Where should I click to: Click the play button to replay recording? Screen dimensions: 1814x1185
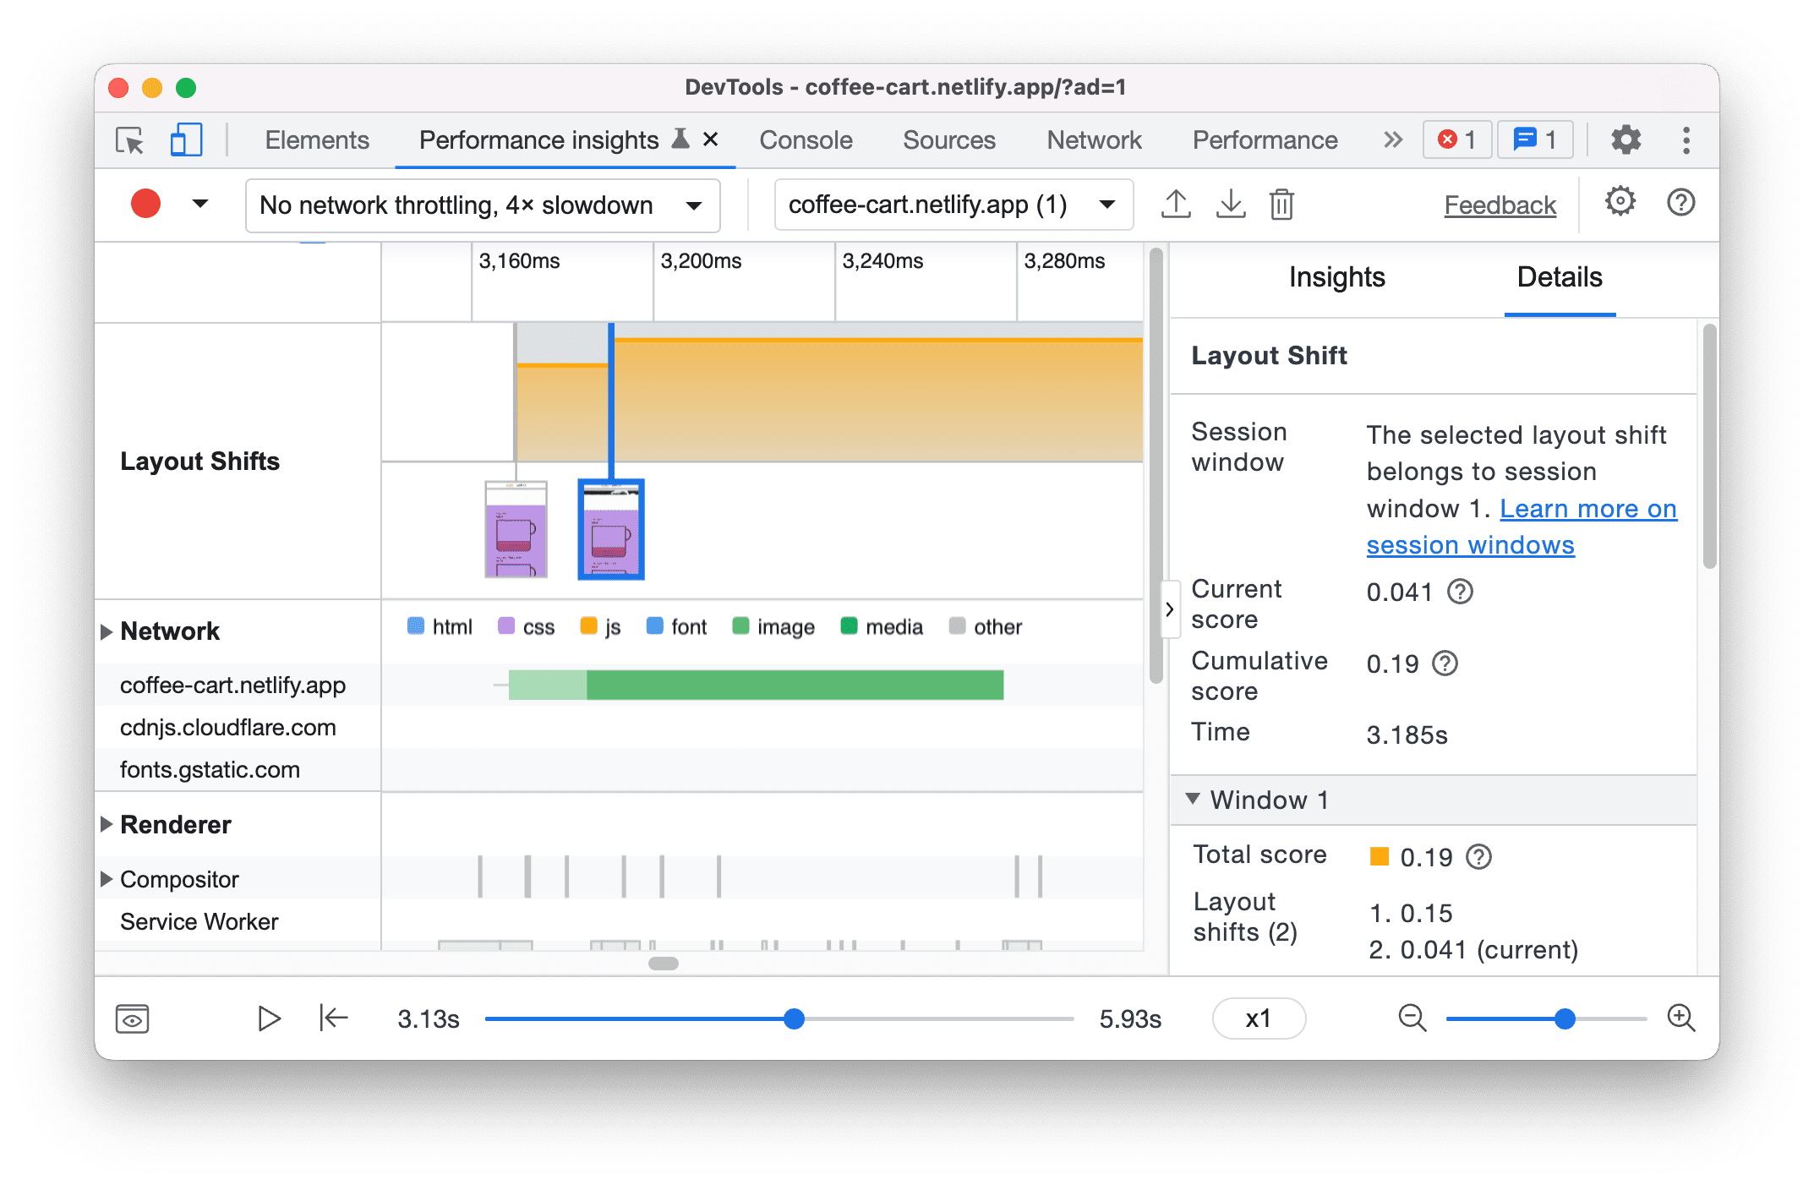tap(270, 1018)
